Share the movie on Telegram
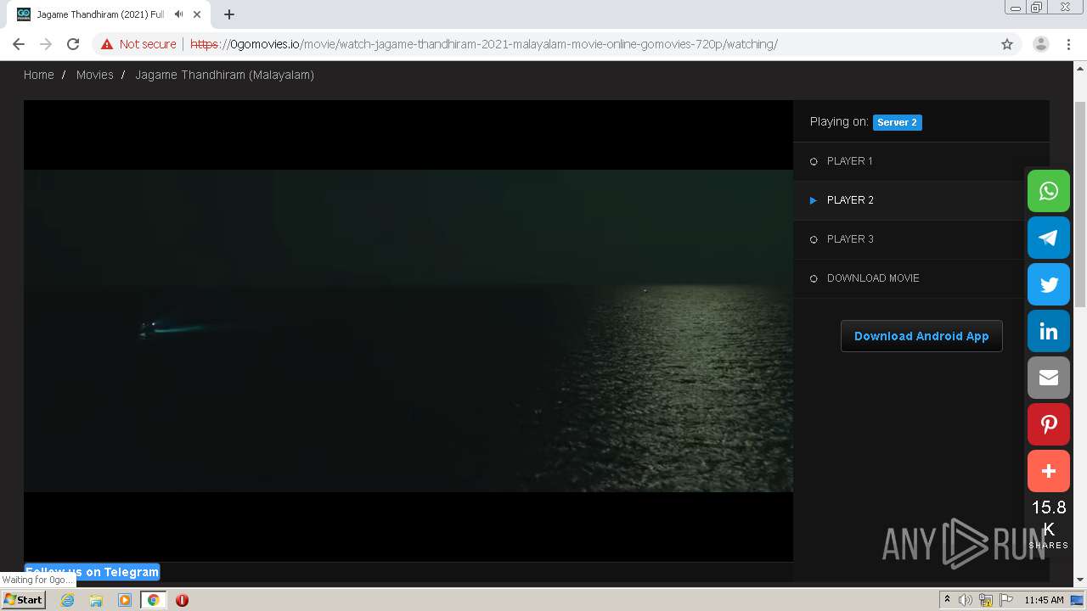1087x611 pixels. click(x=1049, y=238)
